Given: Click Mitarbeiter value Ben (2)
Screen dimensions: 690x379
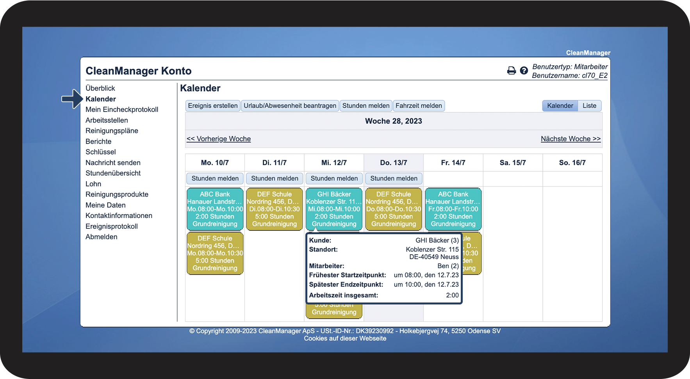Looking at the screenshot, I should (448, 266).
